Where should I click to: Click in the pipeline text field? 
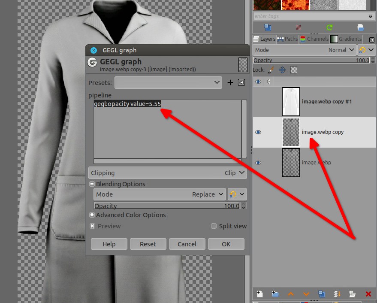tap(167, 129)
